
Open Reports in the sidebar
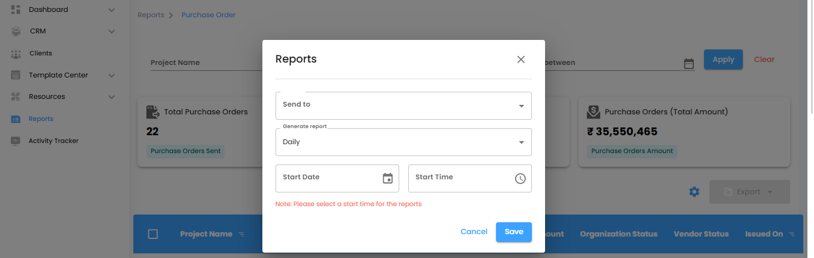pos(41,119)
